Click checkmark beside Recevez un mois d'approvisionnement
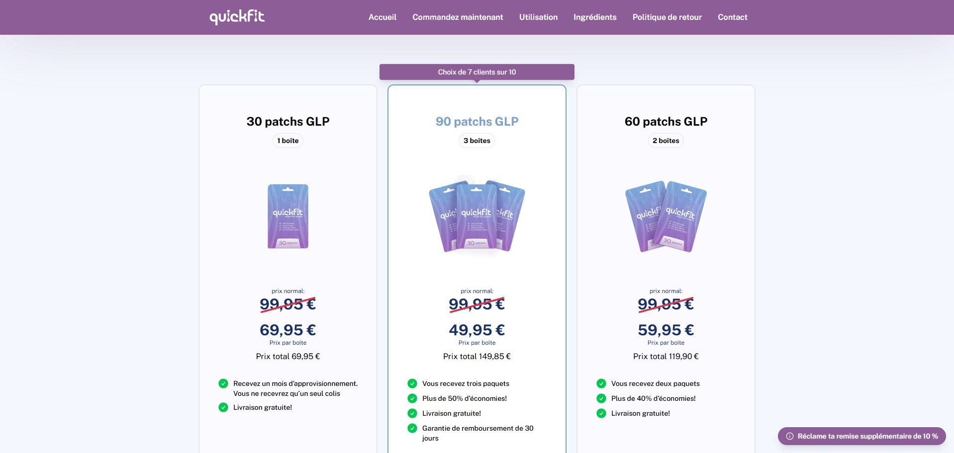Image resolution: width=954 pixels, height=453 pixels. click(223, 383)
